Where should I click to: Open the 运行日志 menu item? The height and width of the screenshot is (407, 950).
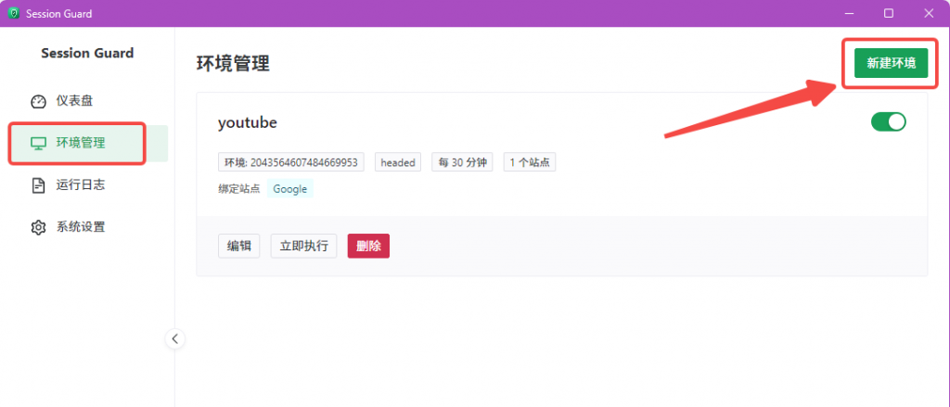80,184
